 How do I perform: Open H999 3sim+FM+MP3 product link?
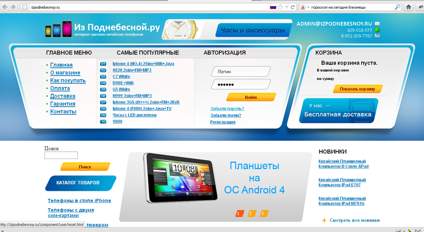pos(132,96)
